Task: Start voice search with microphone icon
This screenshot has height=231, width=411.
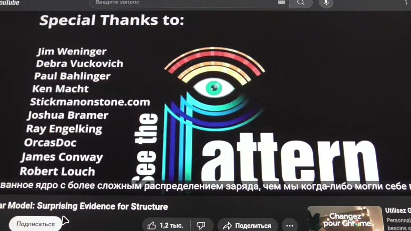Action: pyautogui.click(x=326, y=3)
